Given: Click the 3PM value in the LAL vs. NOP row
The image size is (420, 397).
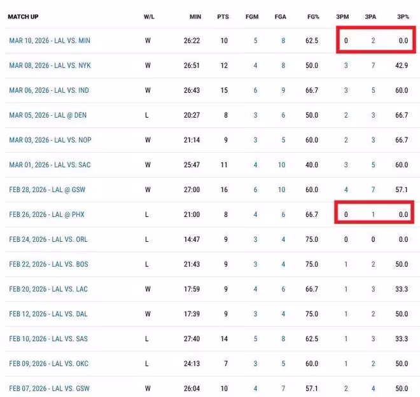Looking at the screenshot, I should point(346,140).
